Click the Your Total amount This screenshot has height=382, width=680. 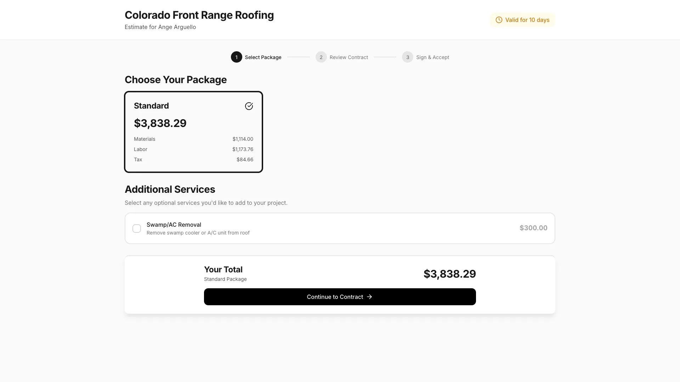449,273
